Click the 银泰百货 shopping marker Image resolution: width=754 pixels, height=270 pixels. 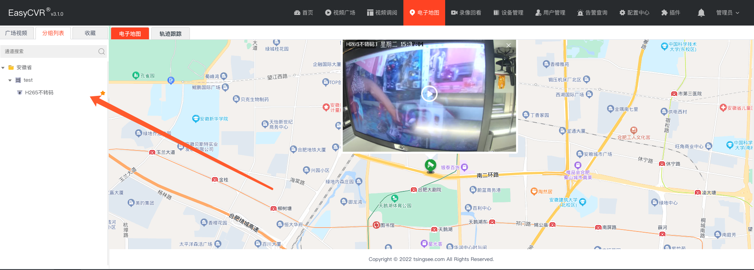(x=464, y=167)
